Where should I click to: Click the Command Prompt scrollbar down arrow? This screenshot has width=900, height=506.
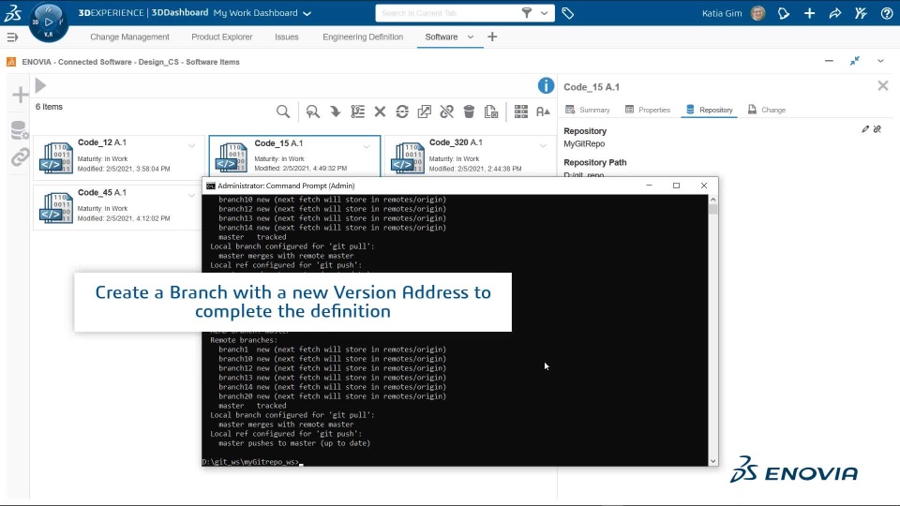pos(712,461)
